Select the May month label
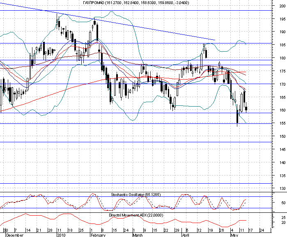Viewport: 287px width, 237px height. (x=234, y=235)
